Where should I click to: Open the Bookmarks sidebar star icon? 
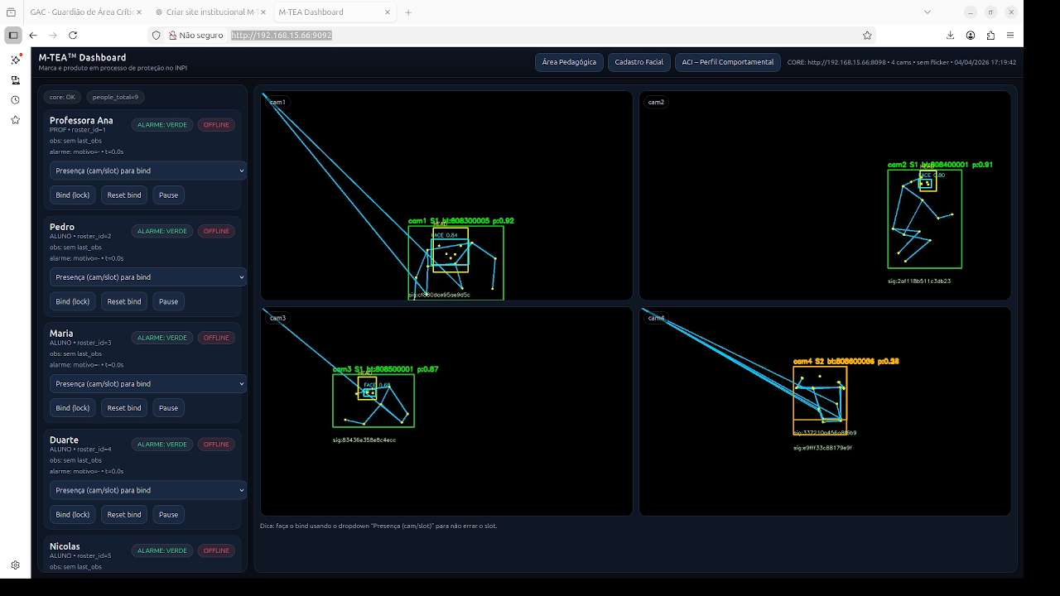click(15, 120)
